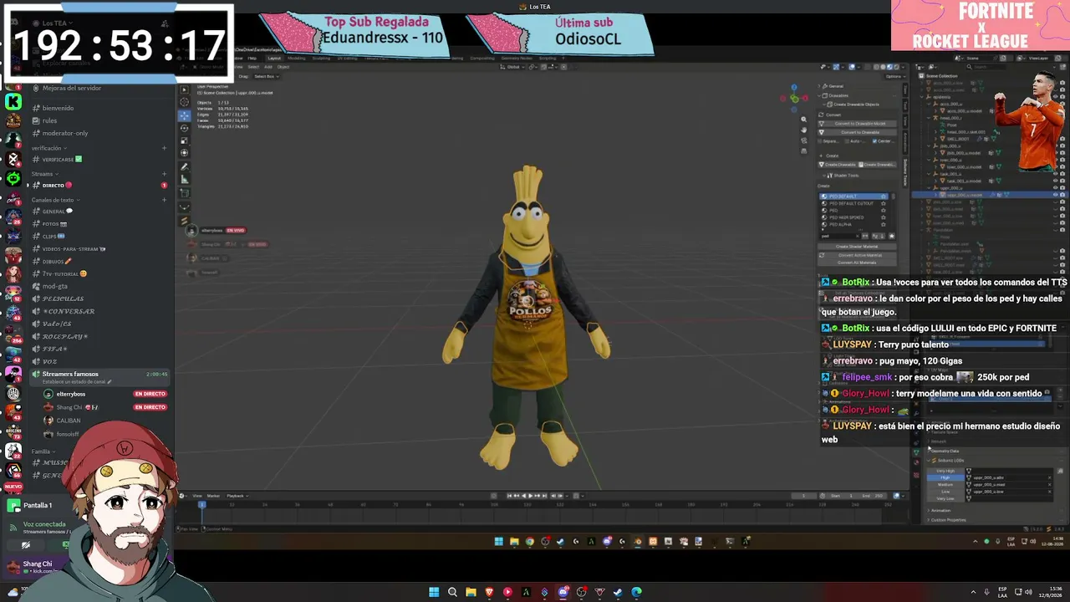The image size is (1070, 602).
Task: Click the Convert to Drawable Model button
Action: (859, 124)
